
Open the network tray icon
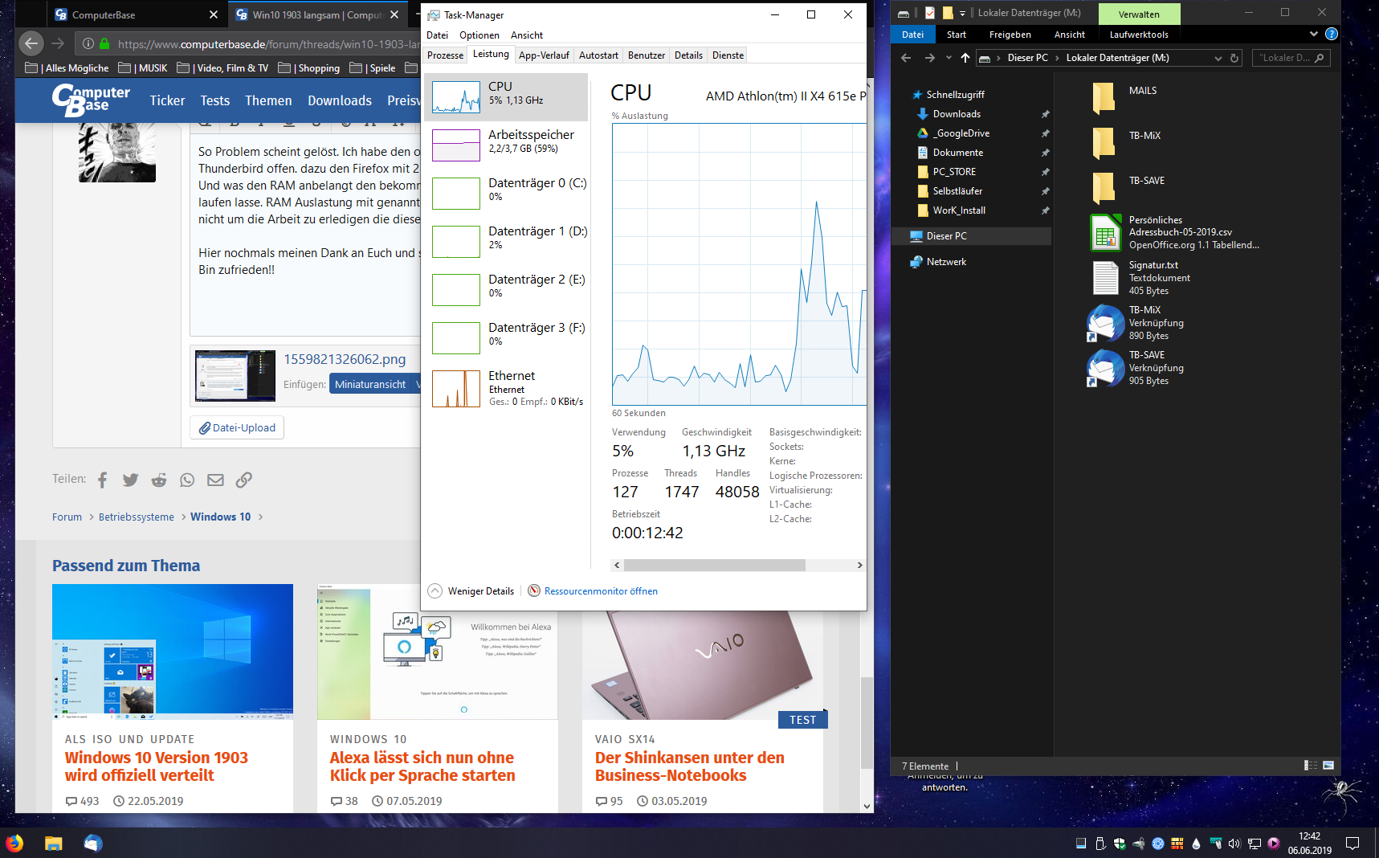[1254, 844]
